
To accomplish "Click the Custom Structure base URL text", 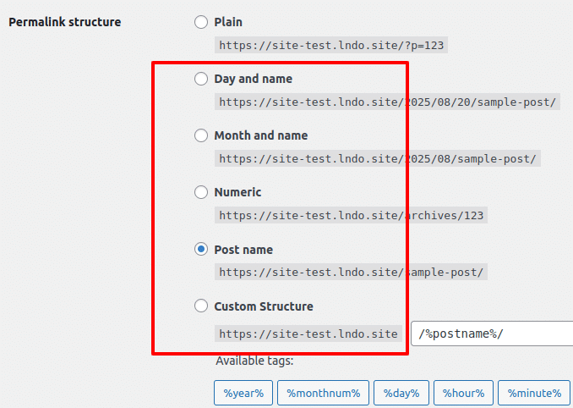I will (x=308, y=334).
